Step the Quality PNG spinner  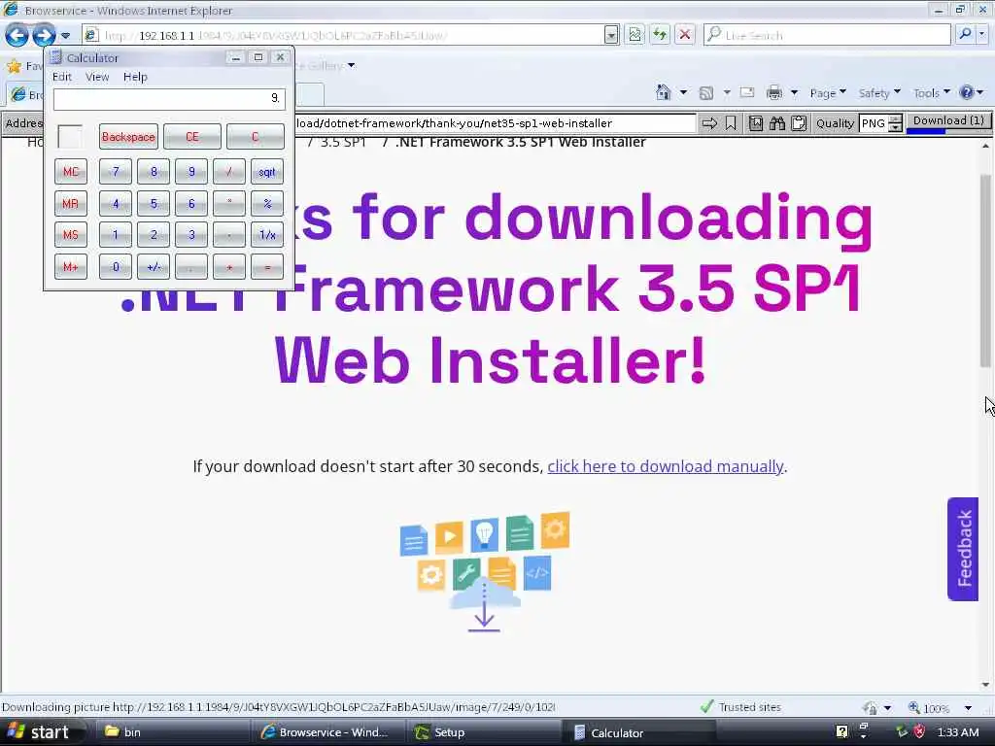[895, 123]
